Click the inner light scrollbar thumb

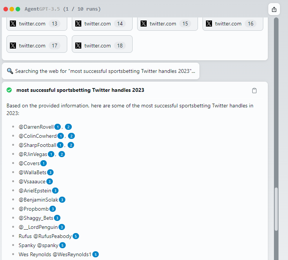coord(276,209)
